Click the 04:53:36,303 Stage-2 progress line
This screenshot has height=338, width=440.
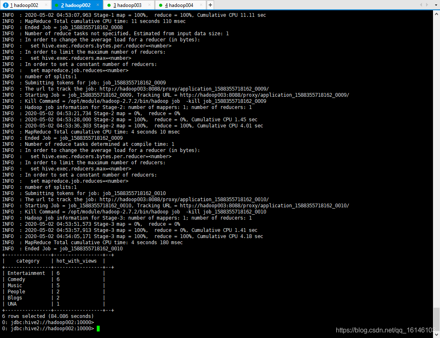[x=132, y=126]
